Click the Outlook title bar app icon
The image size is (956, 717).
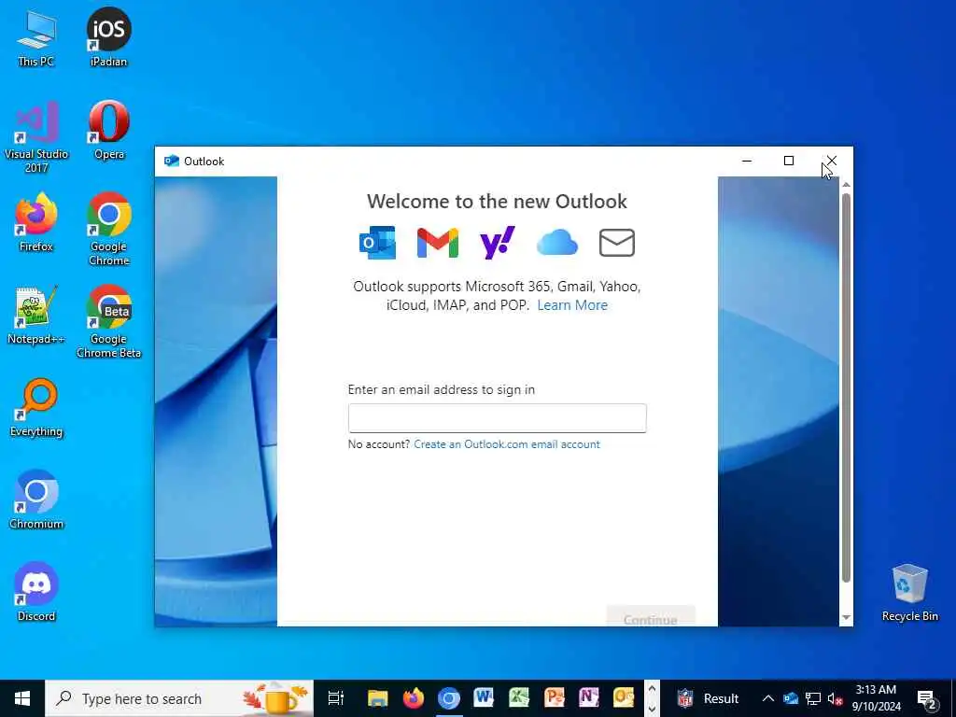click(172, 161)
